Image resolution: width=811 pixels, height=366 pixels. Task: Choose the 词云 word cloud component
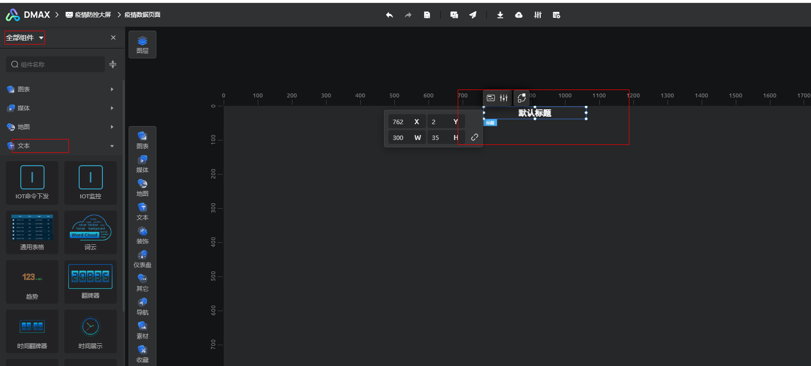click(91, 232)
